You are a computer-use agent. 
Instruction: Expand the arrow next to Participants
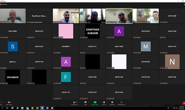point(80,102)
